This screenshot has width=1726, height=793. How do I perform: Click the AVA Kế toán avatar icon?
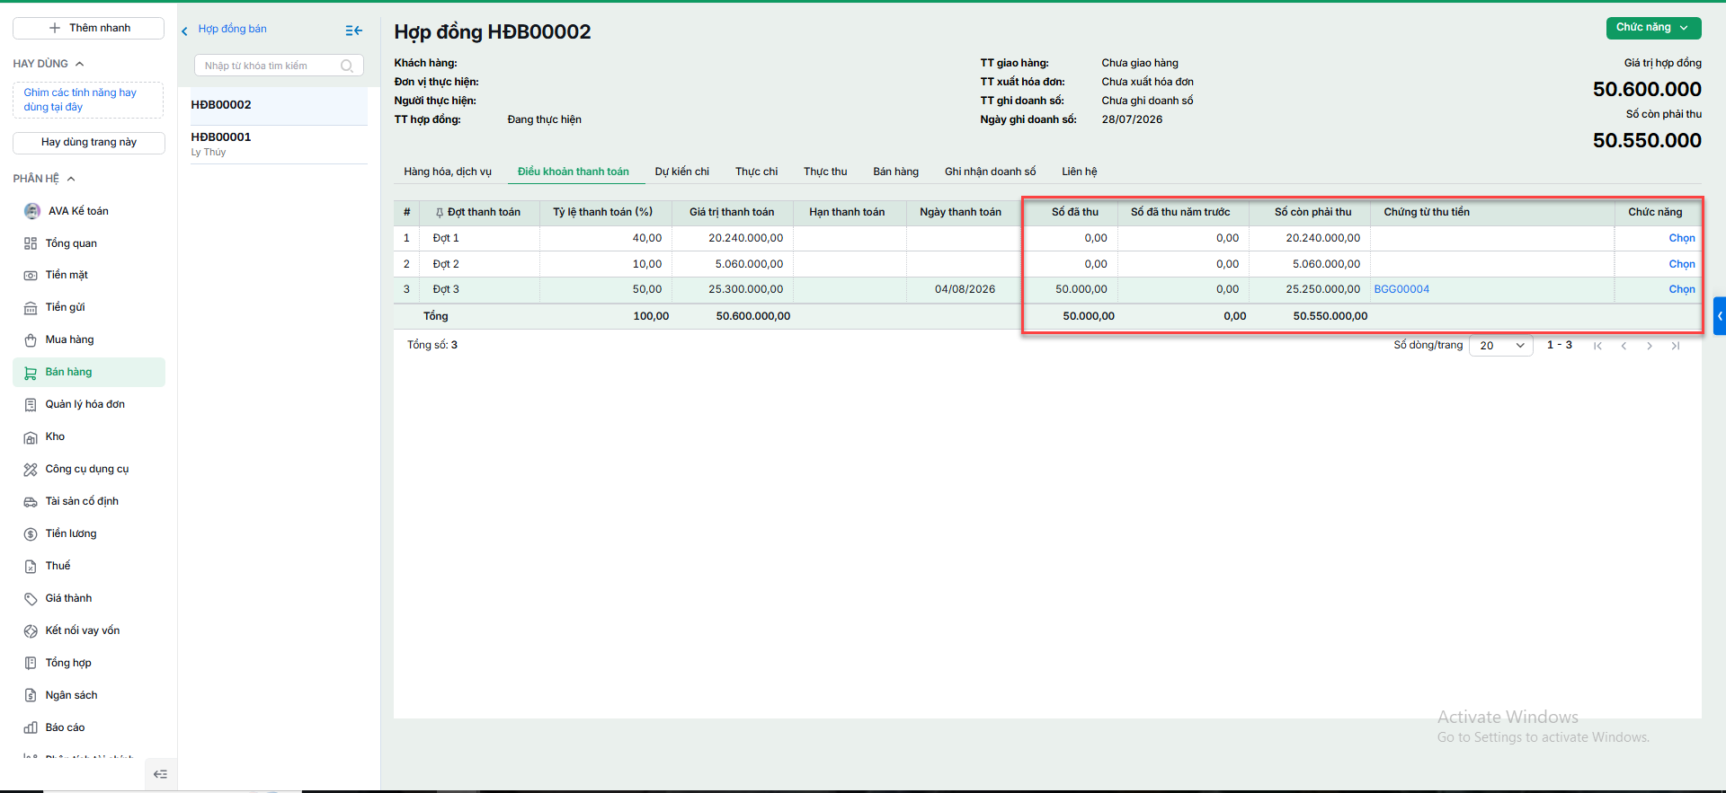(32, 211)
